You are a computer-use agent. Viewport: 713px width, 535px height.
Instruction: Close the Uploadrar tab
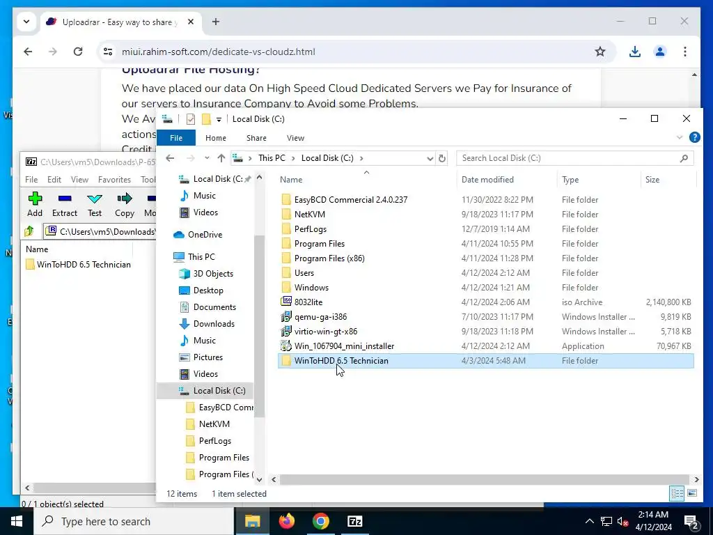[x=191, y=22]
